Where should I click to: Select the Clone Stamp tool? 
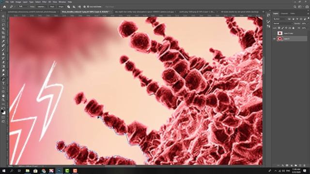3,54
